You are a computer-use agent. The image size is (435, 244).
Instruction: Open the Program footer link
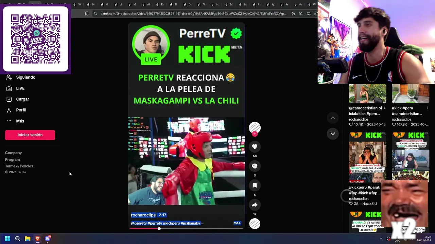[x=12, y=160]
